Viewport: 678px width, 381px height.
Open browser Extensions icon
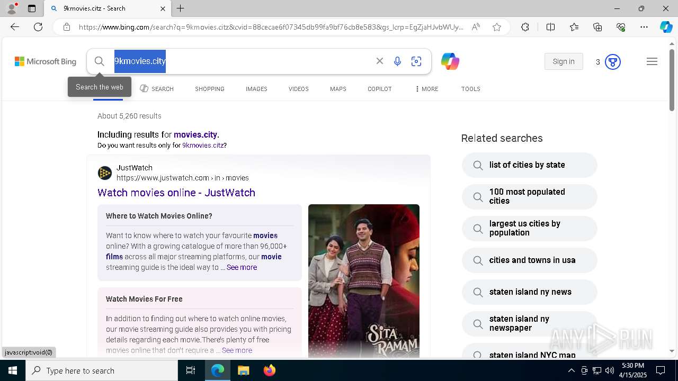tap(525, 27)
